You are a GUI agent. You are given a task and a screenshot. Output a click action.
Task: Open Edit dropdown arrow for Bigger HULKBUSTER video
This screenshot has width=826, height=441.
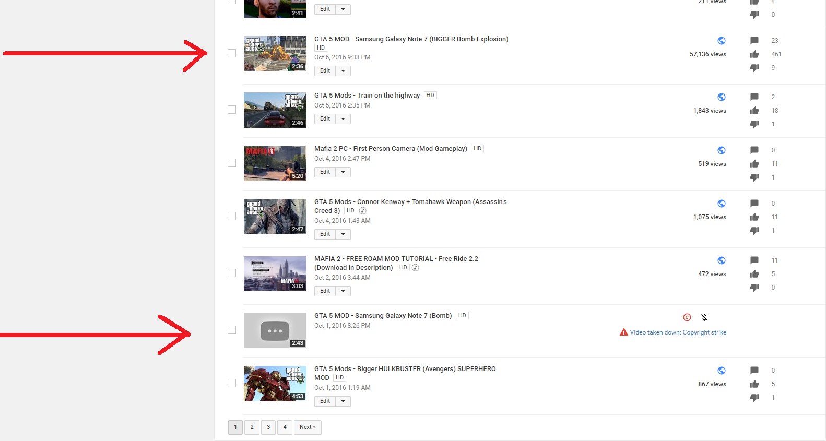(x=343, y=401)
